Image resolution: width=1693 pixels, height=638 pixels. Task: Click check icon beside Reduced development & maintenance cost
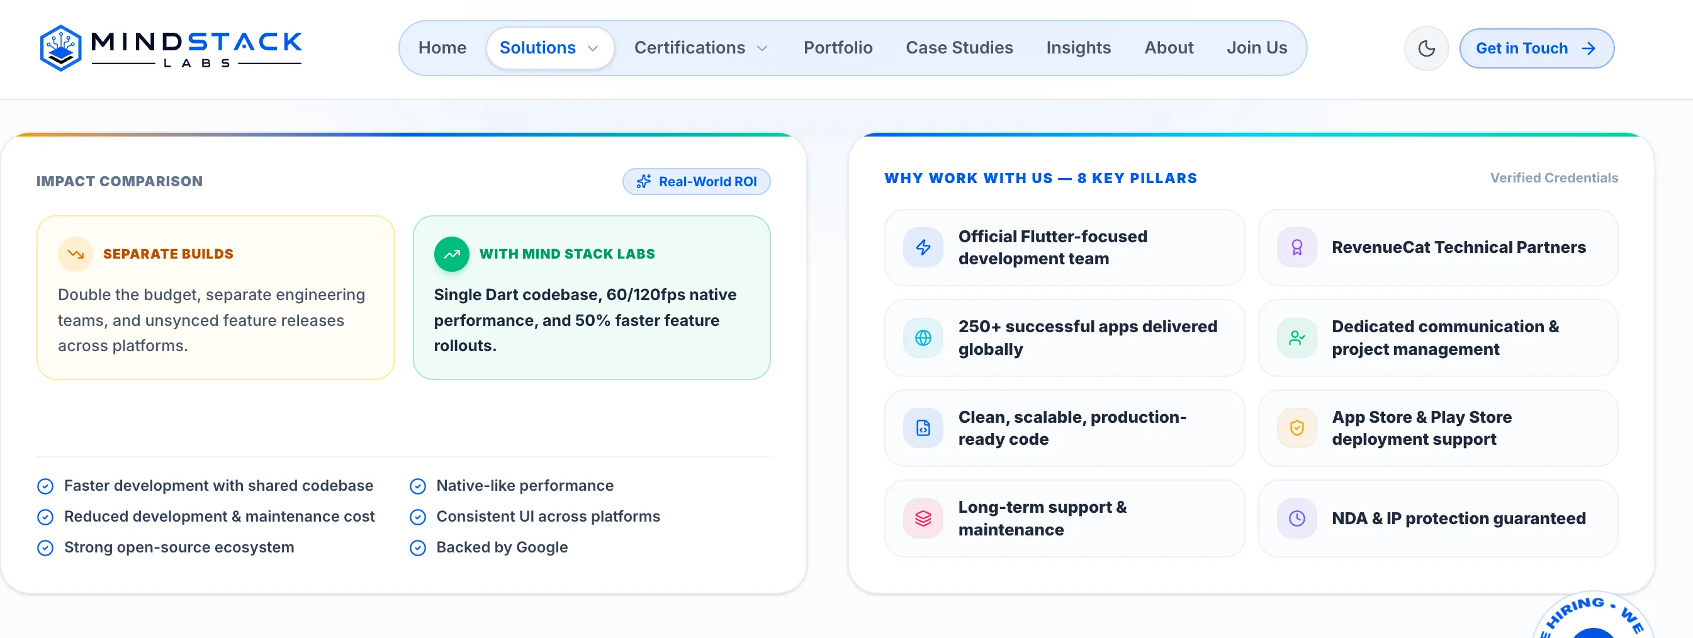coord(45,517)
